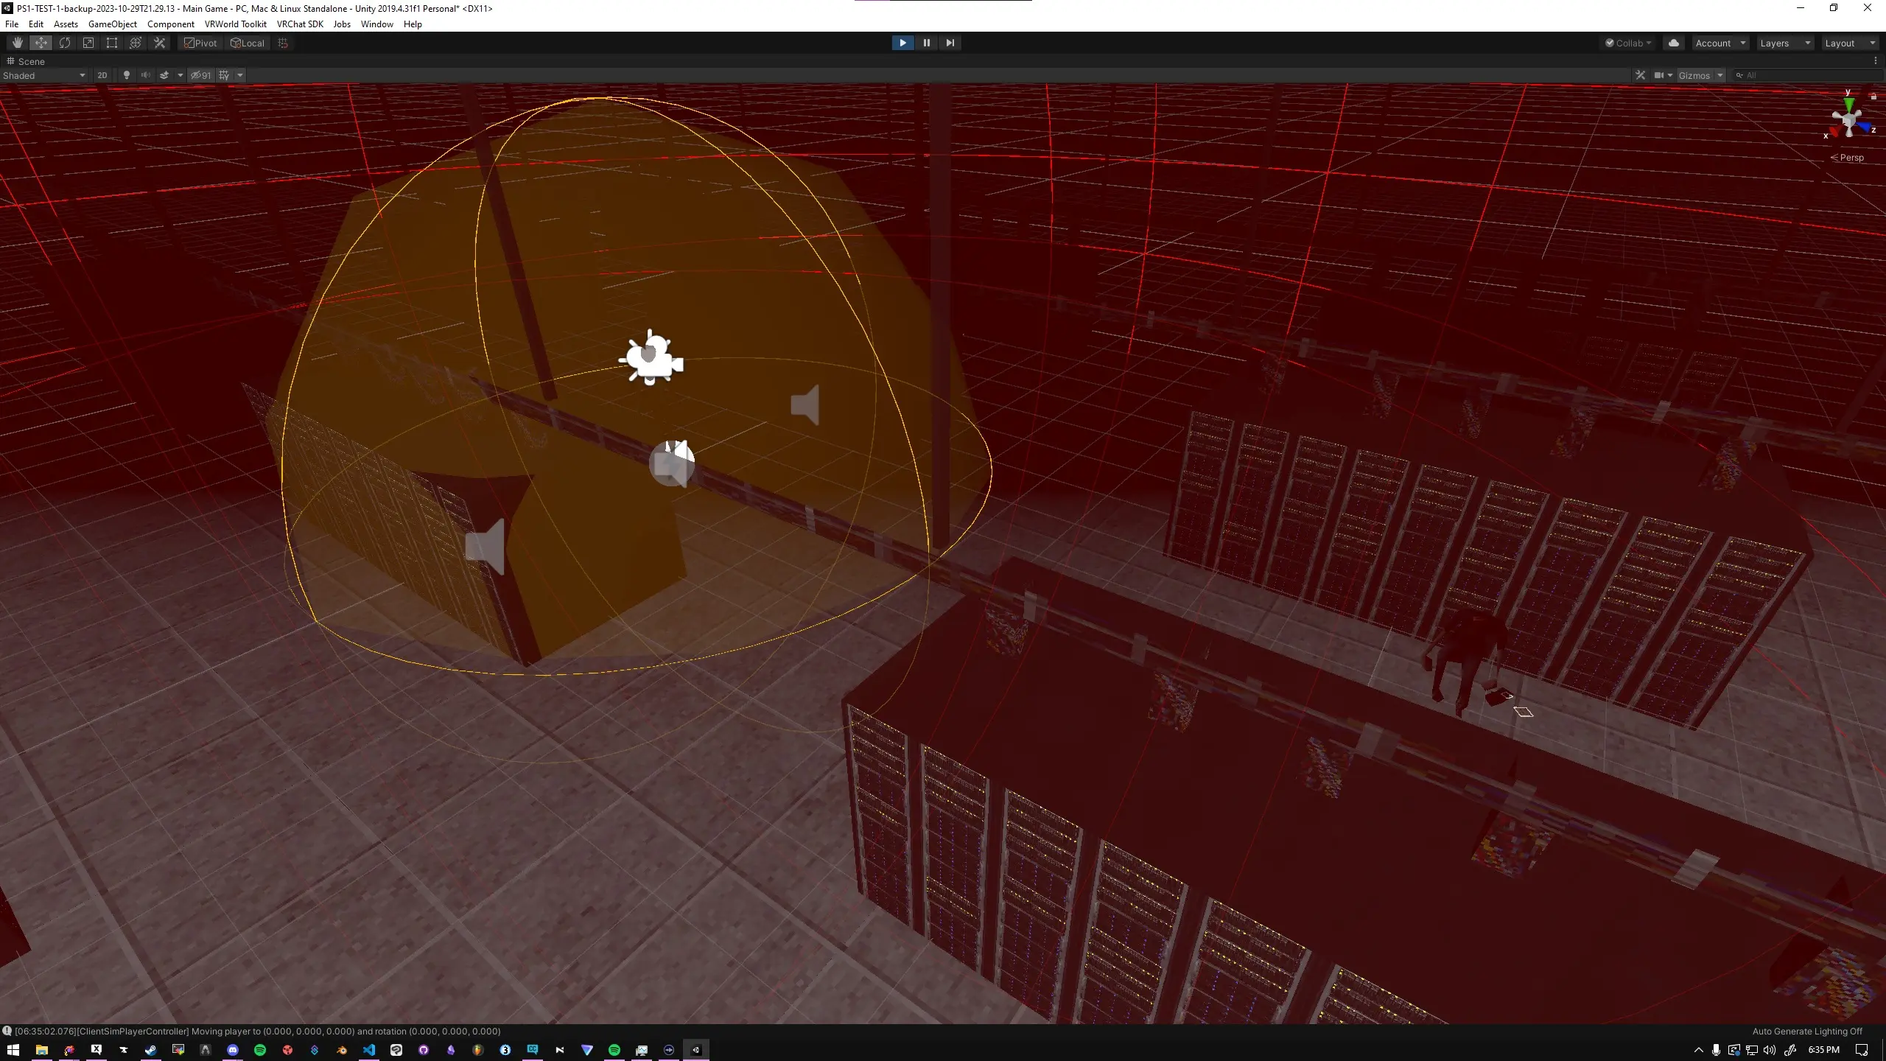Toggle scene effects (skybox, fog)

click(164, 75)
